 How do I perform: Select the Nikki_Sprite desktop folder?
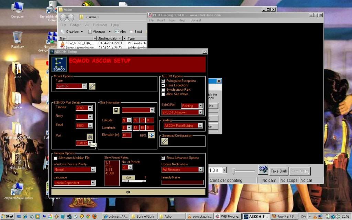pos(17,161)
